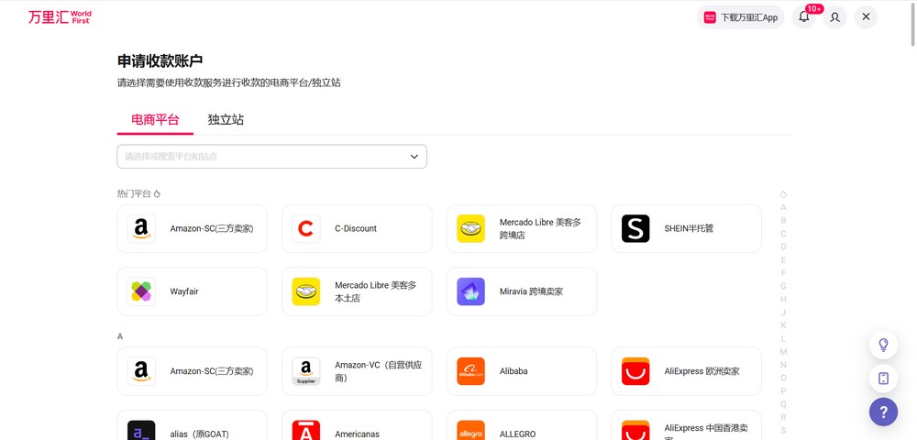
Task: Open the lightbulb tips floating button
Action: pyautogui.click(x=883, y=345)
